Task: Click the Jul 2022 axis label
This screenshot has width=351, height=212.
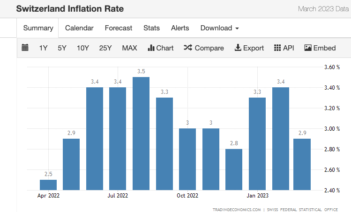Action: [118, 196]
